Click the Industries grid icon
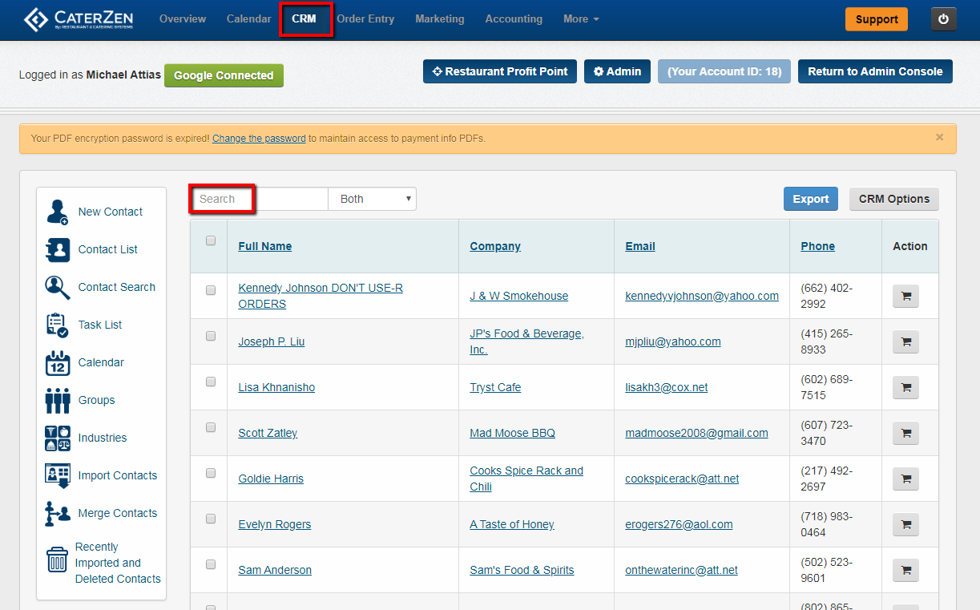This screenshot has height=610, width=980. point(58,438)
